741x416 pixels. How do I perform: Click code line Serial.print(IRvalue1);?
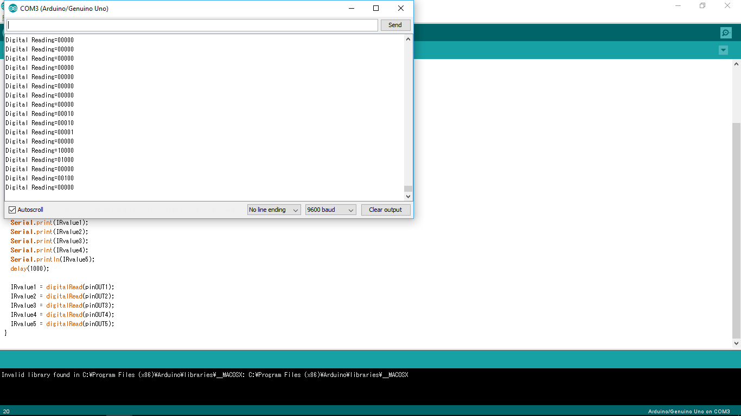pyautogui.click(x=49, y=223)
